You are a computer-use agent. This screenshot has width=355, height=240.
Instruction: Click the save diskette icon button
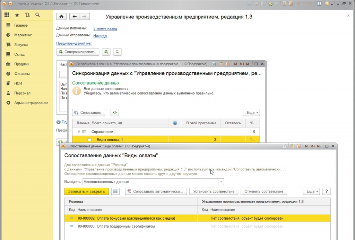pos(115,192)
